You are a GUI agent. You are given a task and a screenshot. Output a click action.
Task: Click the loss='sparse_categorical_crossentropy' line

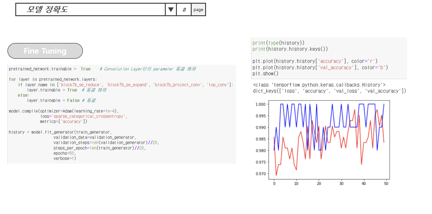point(84,116)
